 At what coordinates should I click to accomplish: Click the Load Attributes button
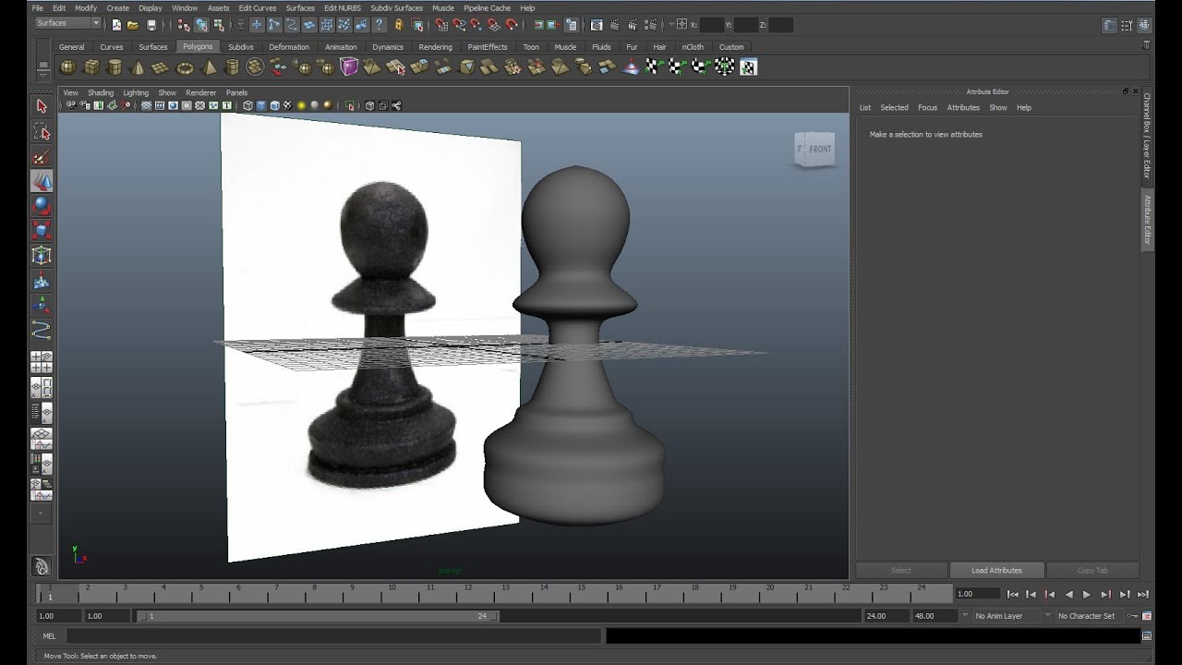pyautogui.click(x=996, y=571)
